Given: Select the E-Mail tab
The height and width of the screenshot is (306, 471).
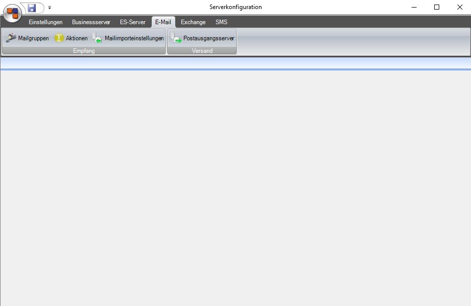Looking at the screenshot, I should [x=163, y=22].
